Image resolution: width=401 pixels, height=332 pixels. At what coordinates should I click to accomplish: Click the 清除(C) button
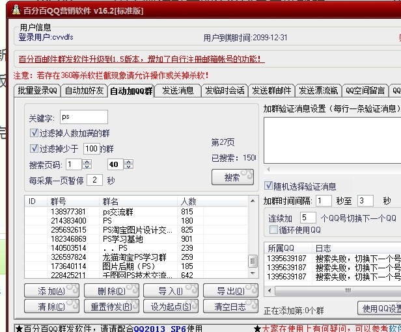tap(51, 306)
